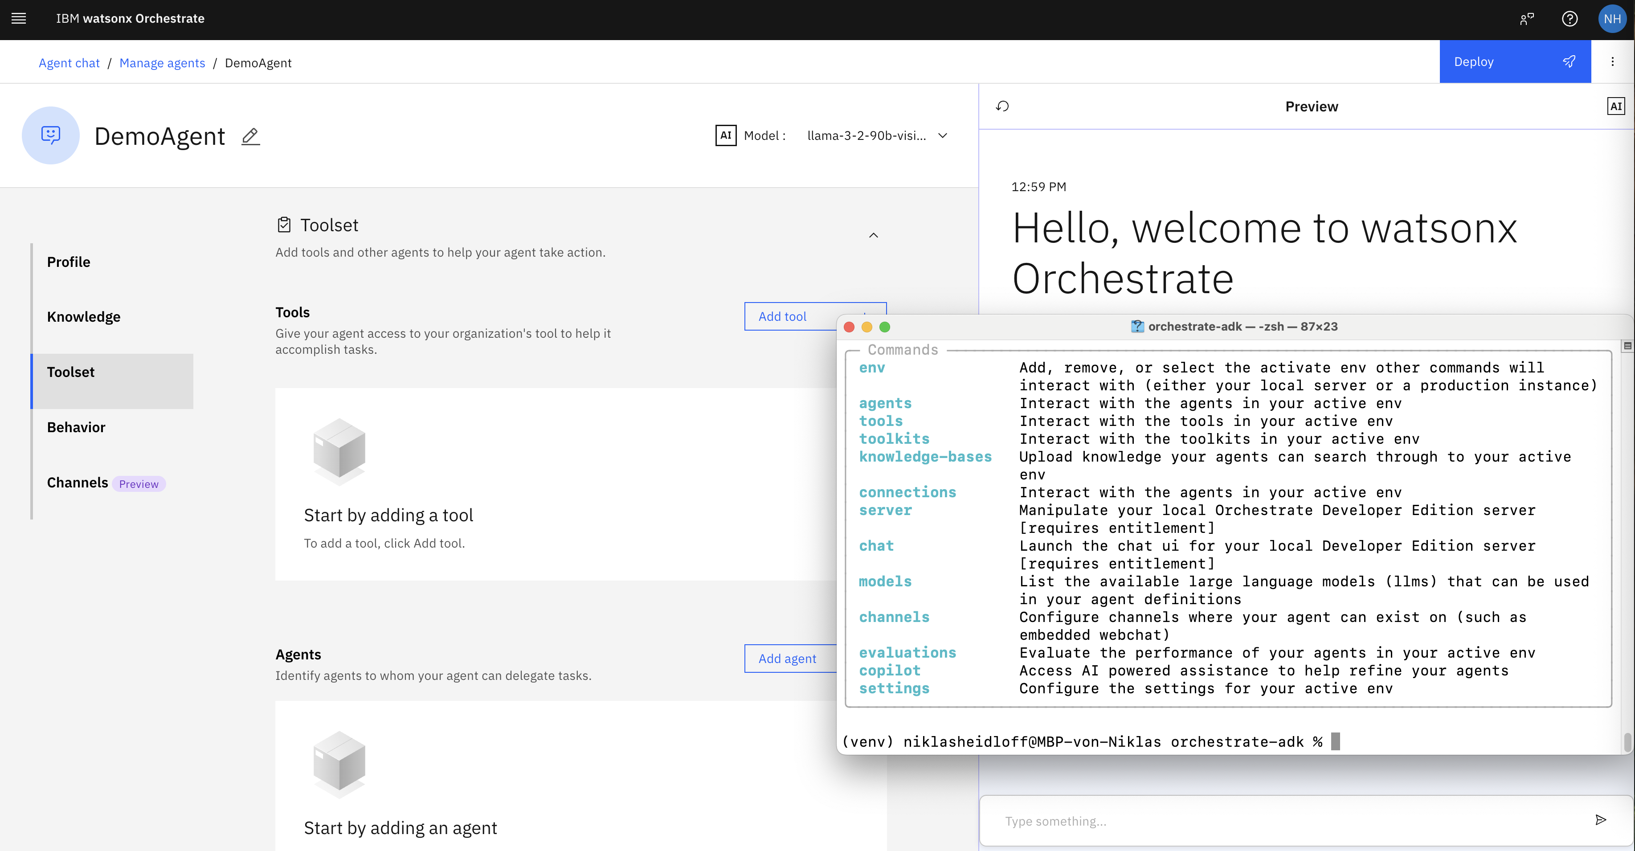This screenshot has height=851, width=1635.
Task: Click the box illustration in Tools card
Action: point(339,451)
